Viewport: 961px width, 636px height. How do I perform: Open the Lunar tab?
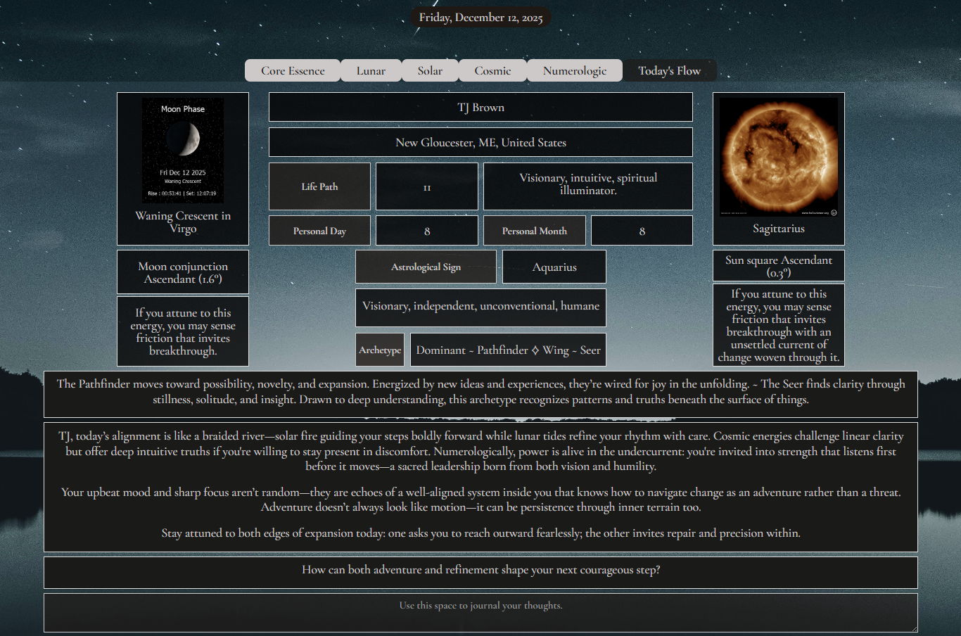click(x=371, y=70)
